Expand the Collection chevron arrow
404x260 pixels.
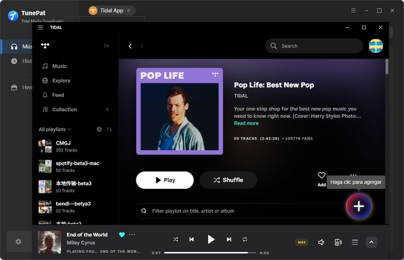point(107,109)
